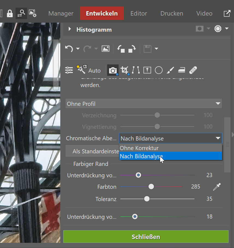The width and height of the screenshot is (234, 248).
Task: Click the Farbton slider handle
Action: click(151, 187)
